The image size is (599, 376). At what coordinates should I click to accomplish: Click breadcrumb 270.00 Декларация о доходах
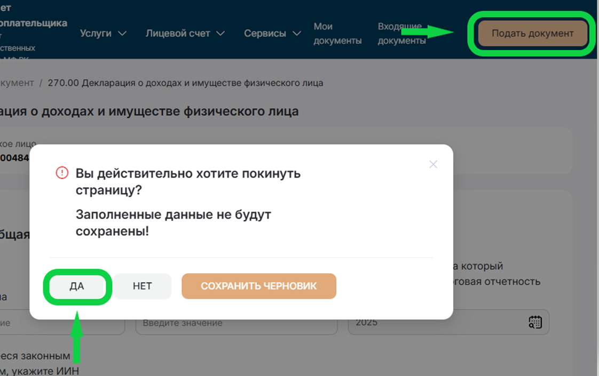[185, 83]
